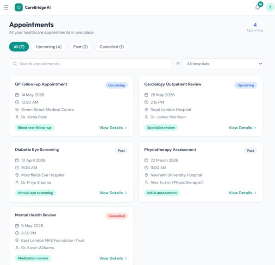
Task: Click person icon beside Dr. Sarah Williams
Action: click(x=17, y=248)
